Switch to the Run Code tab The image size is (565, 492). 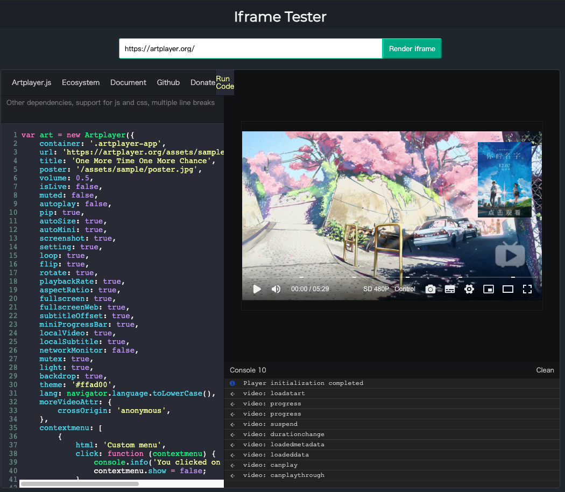pyautogui.click(x=224, y=82)
